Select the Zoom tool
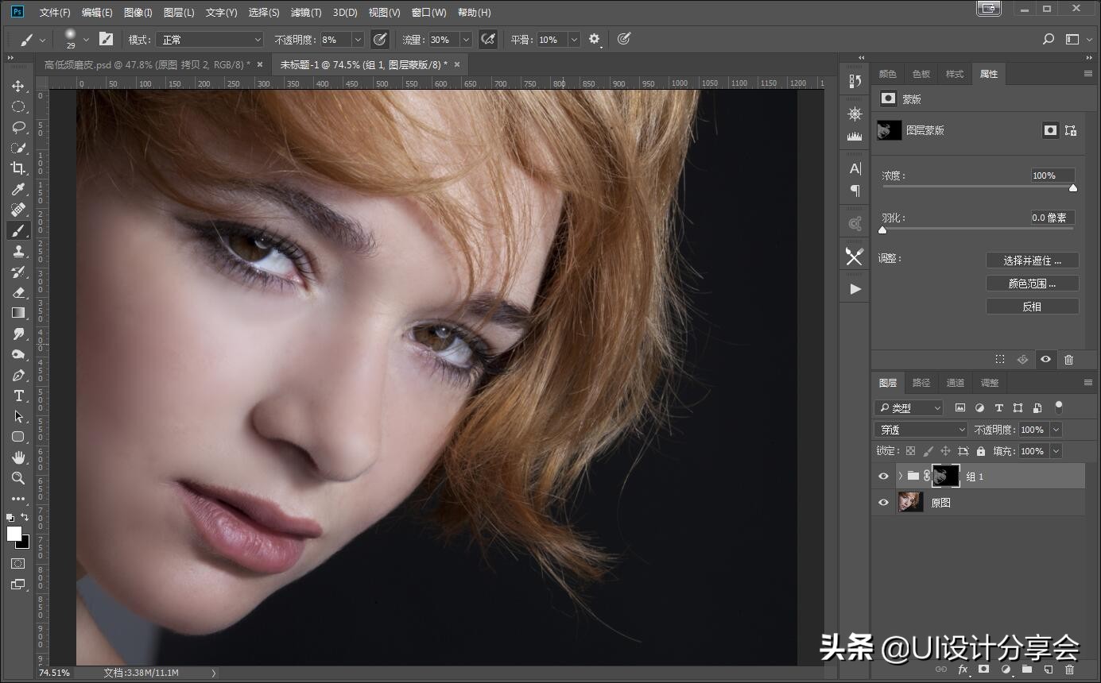The height and width of the screenshot is (683, 1101). pyautogui.click(x=17, y=478)
